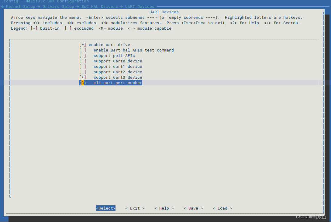
Task: Enable support uart2 device
Action: click(83, 72)
